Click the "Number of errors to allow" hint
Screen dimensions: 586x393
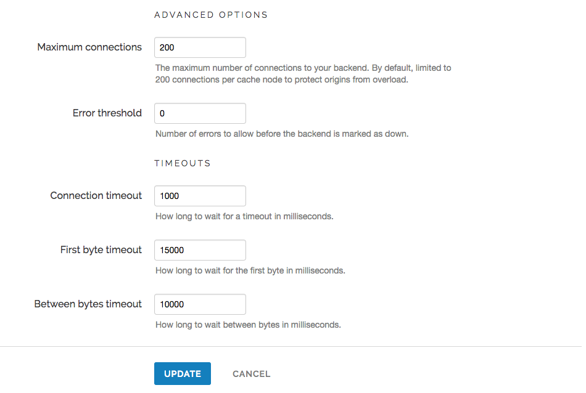[281, 134]
